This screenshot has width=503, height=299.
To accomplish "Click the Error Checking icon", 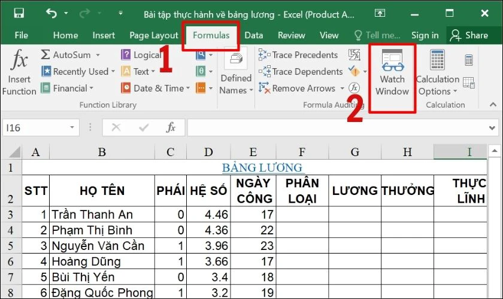I will pyautogui.click(x=354, y=72).
